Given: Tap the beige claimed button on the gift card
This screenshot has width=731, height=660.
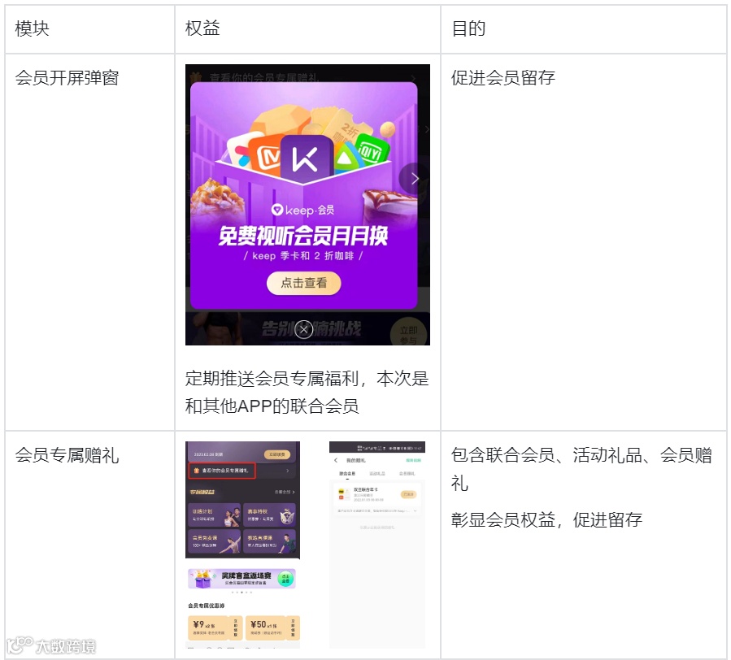Looking at the screenshot, I should pyautogui.click(x=408, y=494).
